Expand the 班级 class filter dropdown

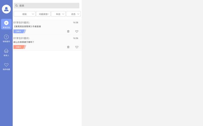pyautogui.click(x=25, y=14)
